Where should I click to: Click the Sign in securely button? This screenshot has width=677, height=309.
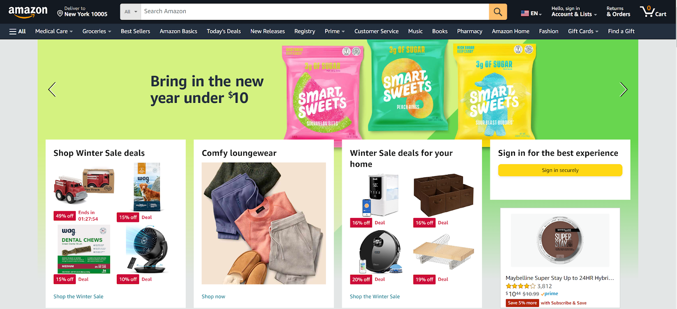[560, 170]
